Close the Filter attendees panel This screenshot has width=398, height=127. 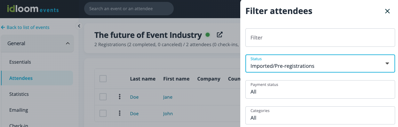coord(387,11)
